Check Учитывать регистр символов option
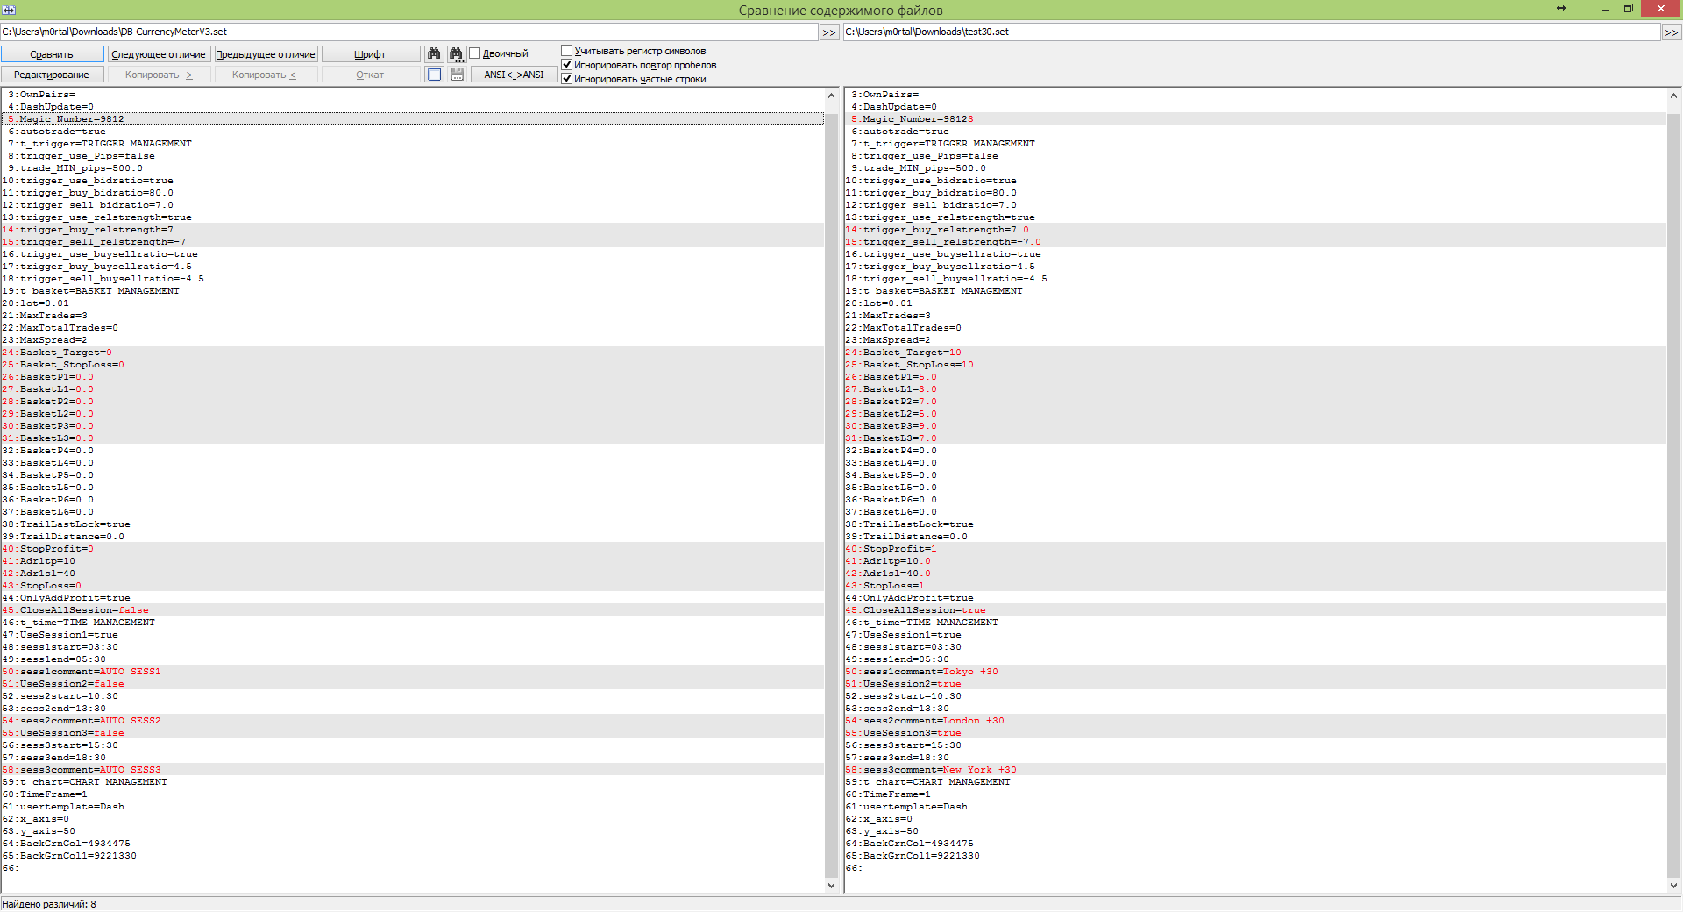This screenshot has height=912, width=1683. pos(567,51)
